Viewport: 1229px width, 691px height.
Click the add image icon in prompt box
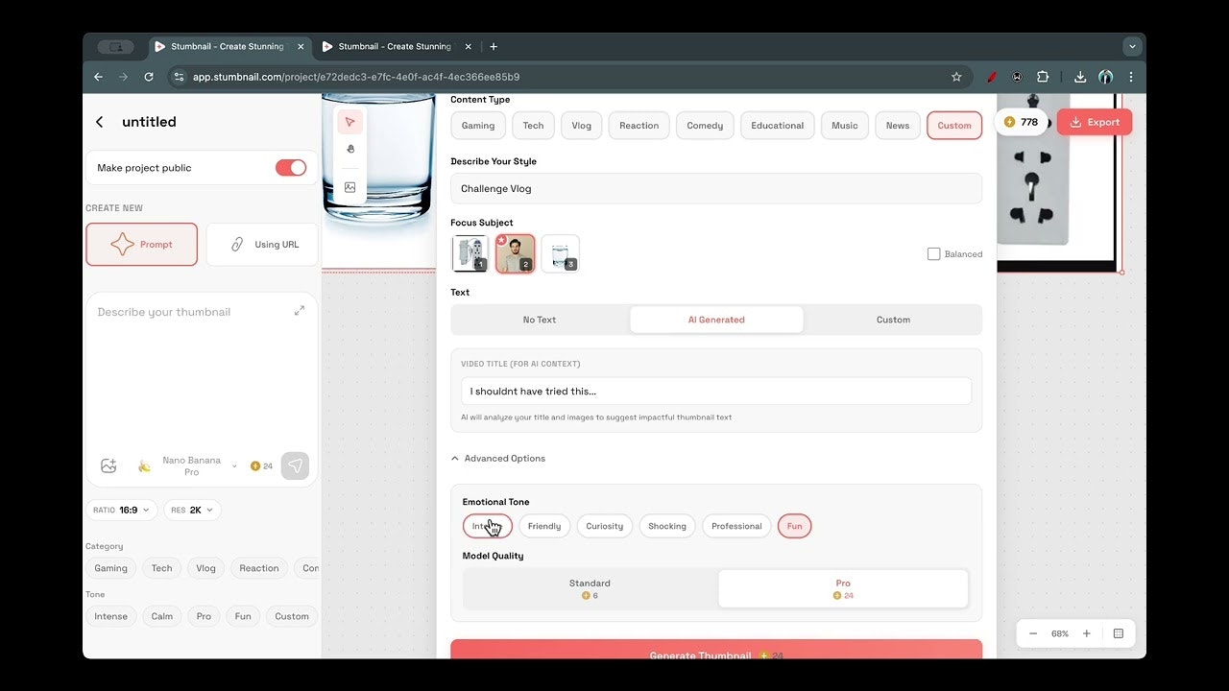(108, 466)
